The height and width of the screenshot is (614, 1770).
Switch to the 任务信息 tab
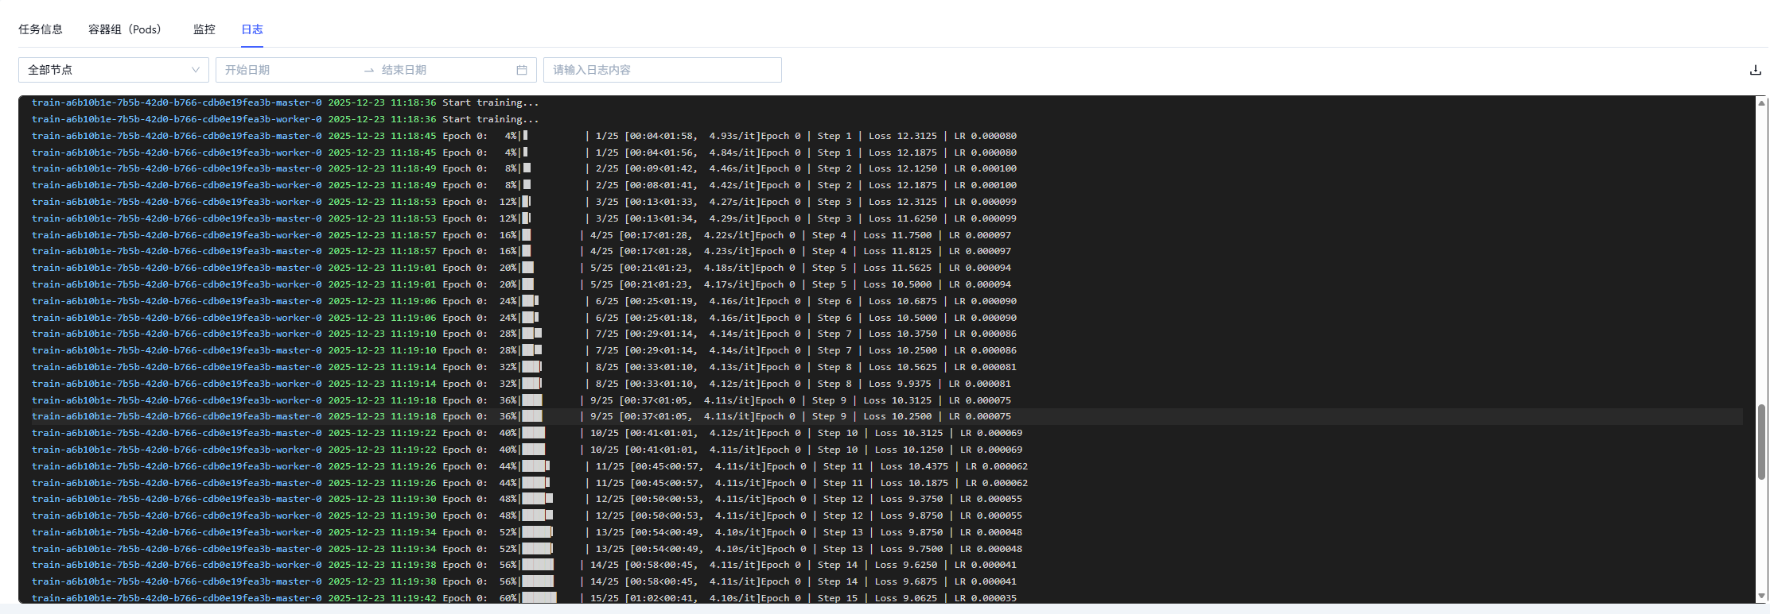(x=41, y=29)
